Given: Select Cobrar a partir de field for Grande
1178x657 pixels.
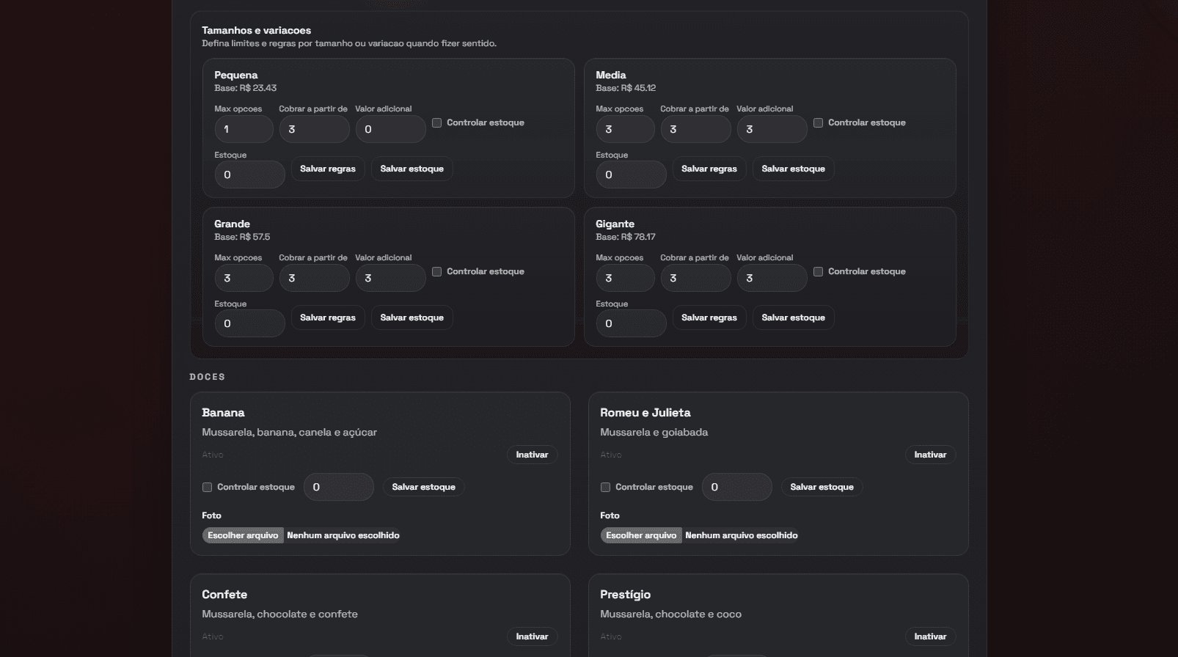Looking at the screenshot, I should pos(314,279).
